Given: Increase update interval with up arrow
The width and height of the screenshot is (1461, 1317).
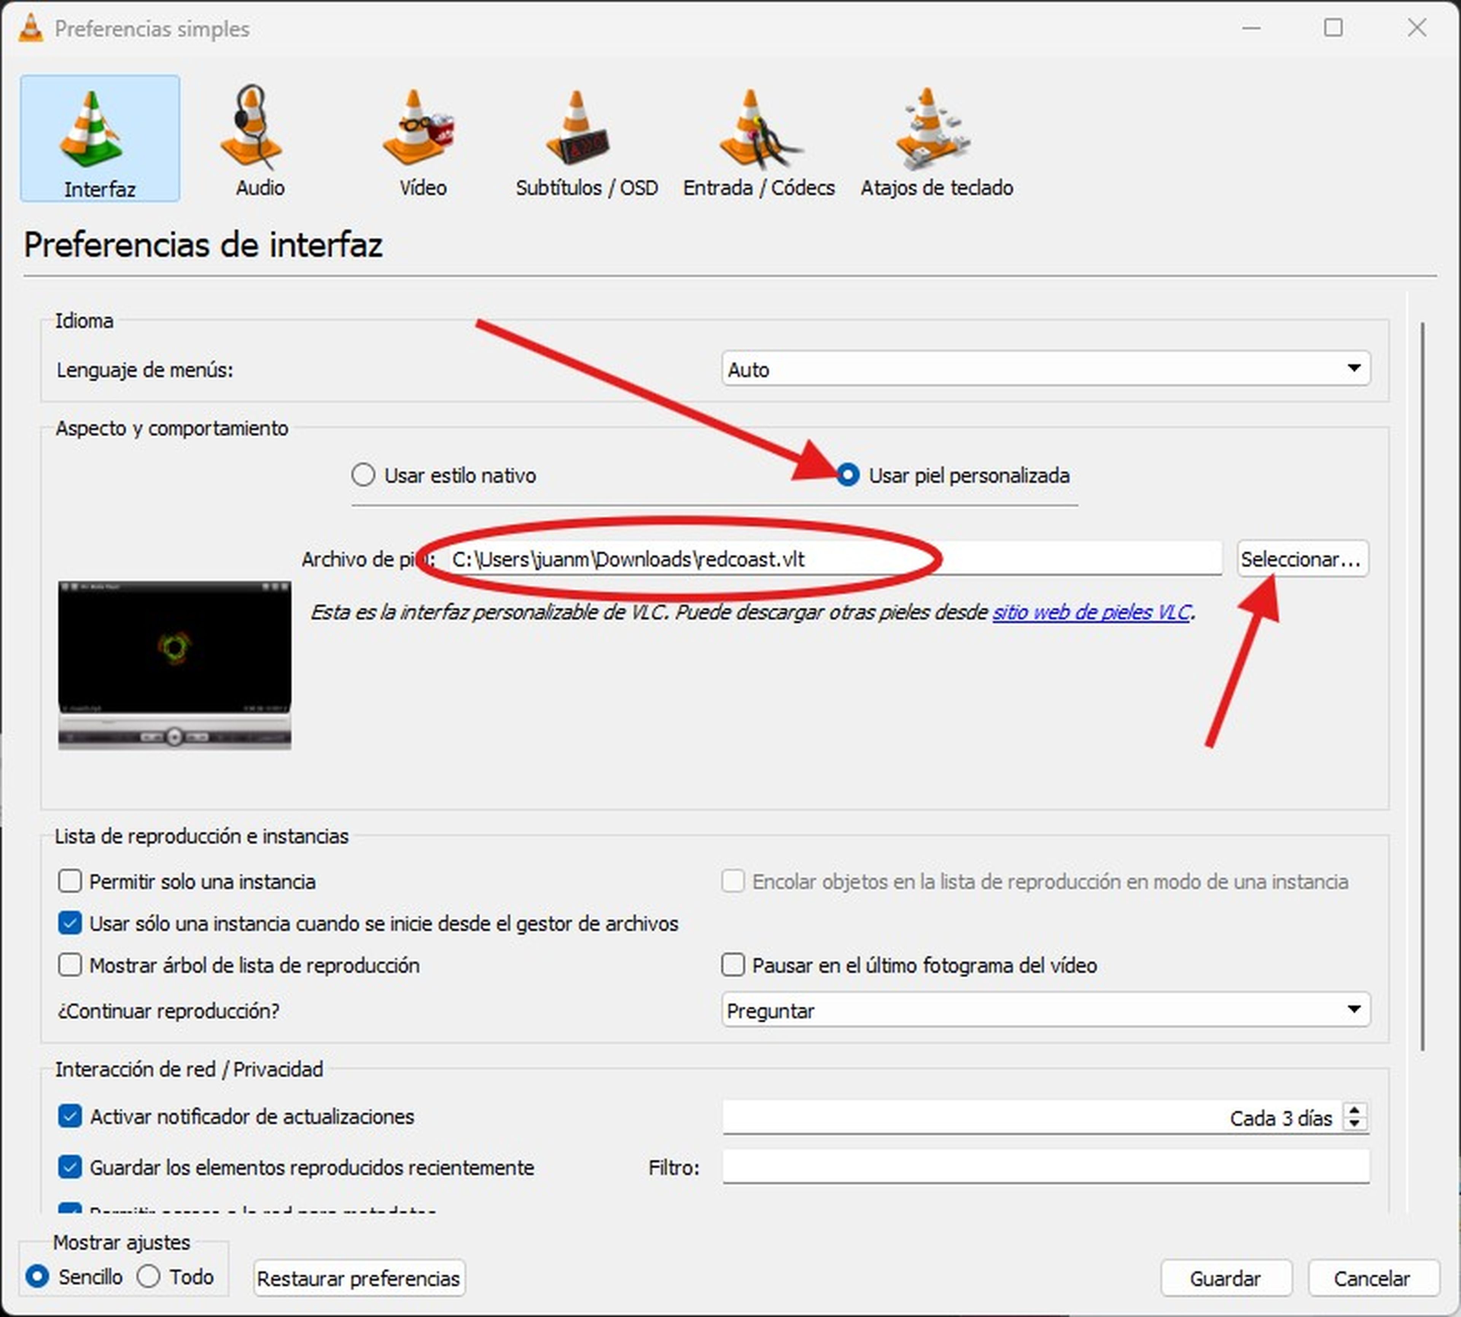Looking at the screenshot, I should (x=1354, y=1110).
